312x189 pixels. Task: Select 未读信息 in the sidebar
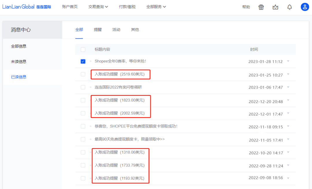click(18, 62)
